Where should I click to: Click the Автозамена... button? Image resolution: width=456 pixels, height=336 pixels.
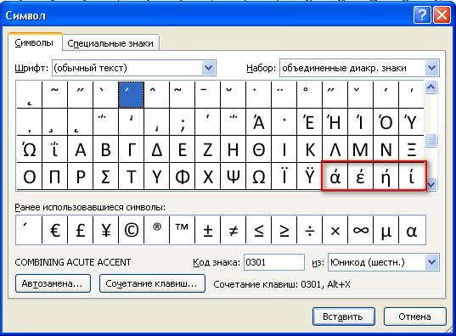click(53, 283)
